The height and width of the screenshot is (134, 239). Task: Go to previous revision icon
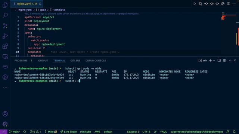pos(206,4)
